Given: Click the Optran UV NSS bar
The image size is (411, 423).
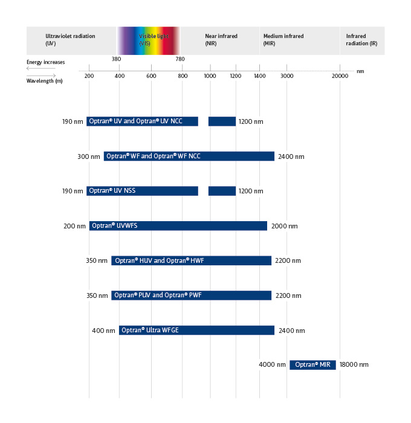Looking at the screenshot, I should pyautogui.click(x=142, y=191).
